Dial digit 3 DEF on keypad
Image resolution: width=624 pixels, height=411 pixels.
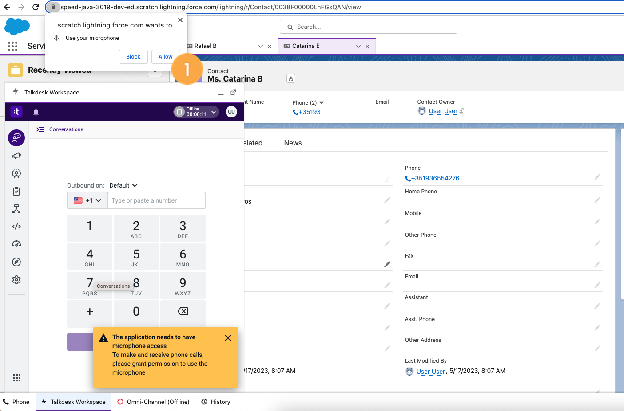(183, 229)
